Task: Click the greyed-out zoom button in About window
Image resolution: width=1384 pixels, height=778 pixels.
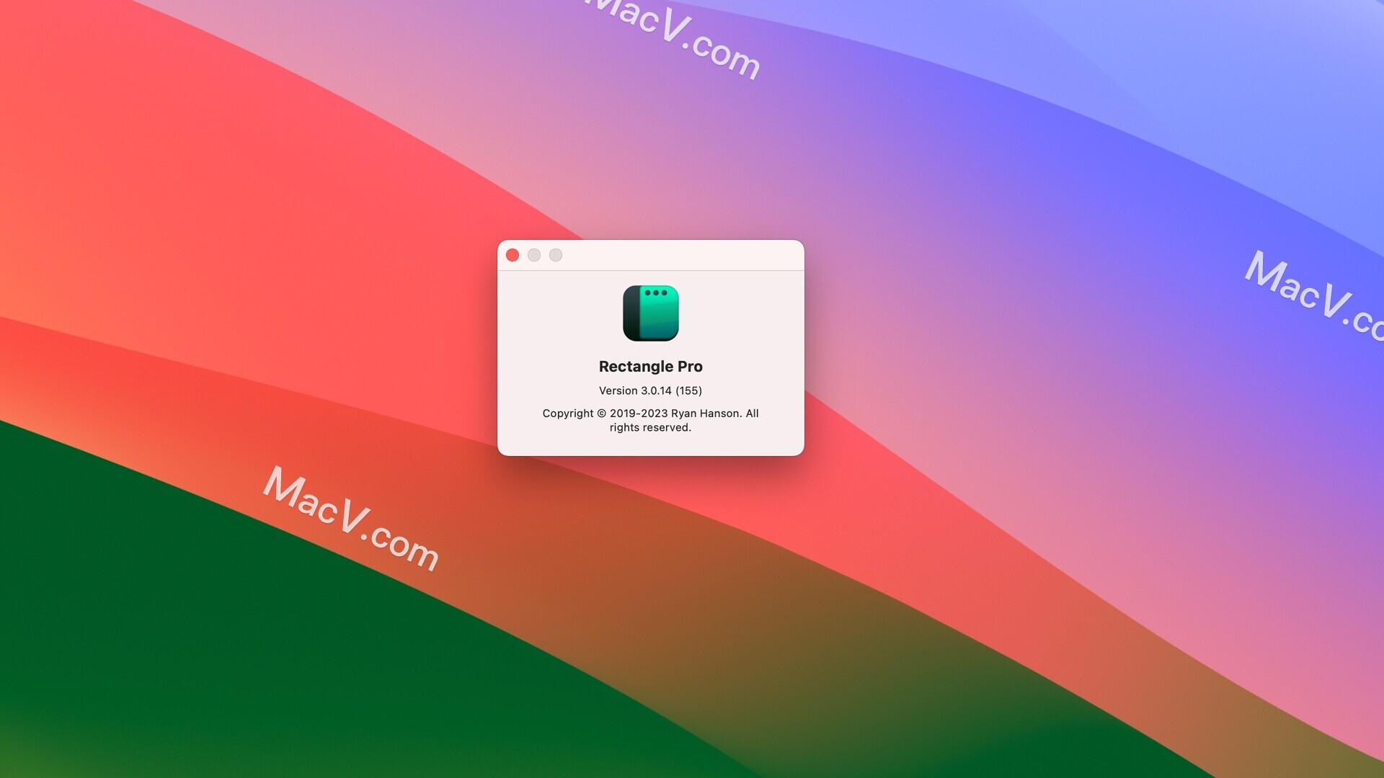Action: pyautogui.click(x=556, y=255)
